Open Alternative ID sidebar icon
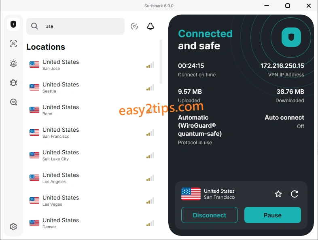Image resolution: width=318 pixels, height=240 pixels. 13,44
